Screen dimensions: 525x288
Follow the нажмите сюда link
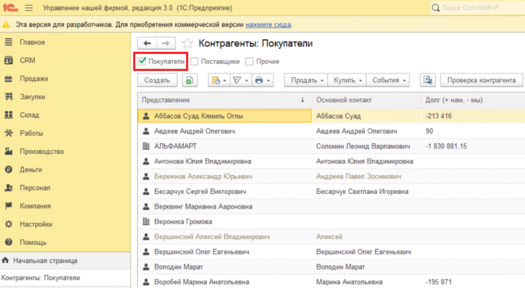[x=268, y=25]
